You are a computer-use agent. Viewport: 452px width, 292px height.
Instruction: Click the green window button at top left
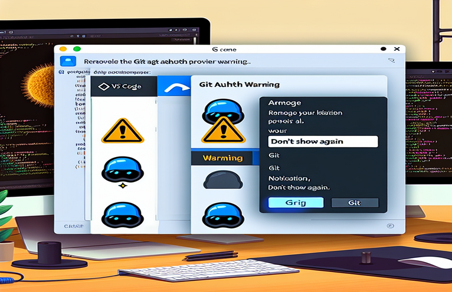pyautogui.click(x=77, y=49)
